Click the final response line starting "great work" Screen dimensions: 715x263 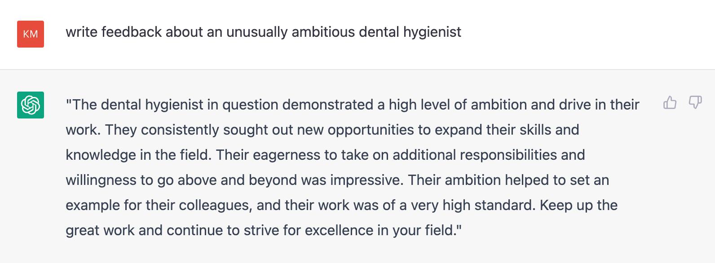coord(264,230)
